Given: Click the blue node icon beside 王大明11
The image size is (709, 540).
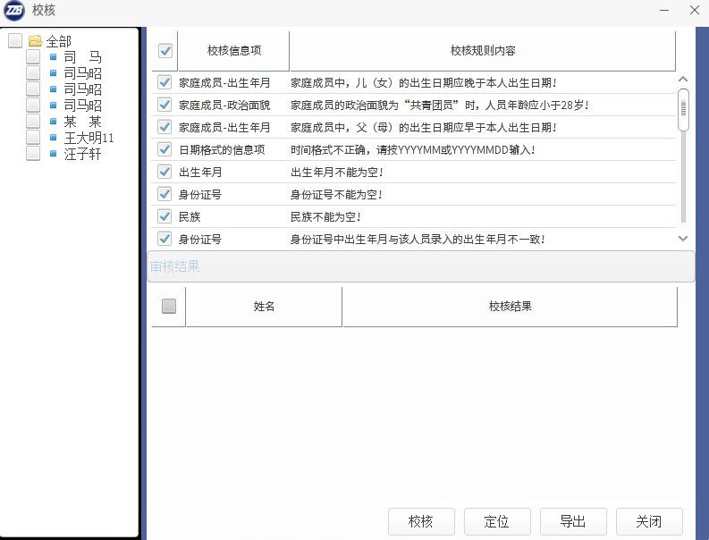Looking at the screenshot, I should pos(54,138).
